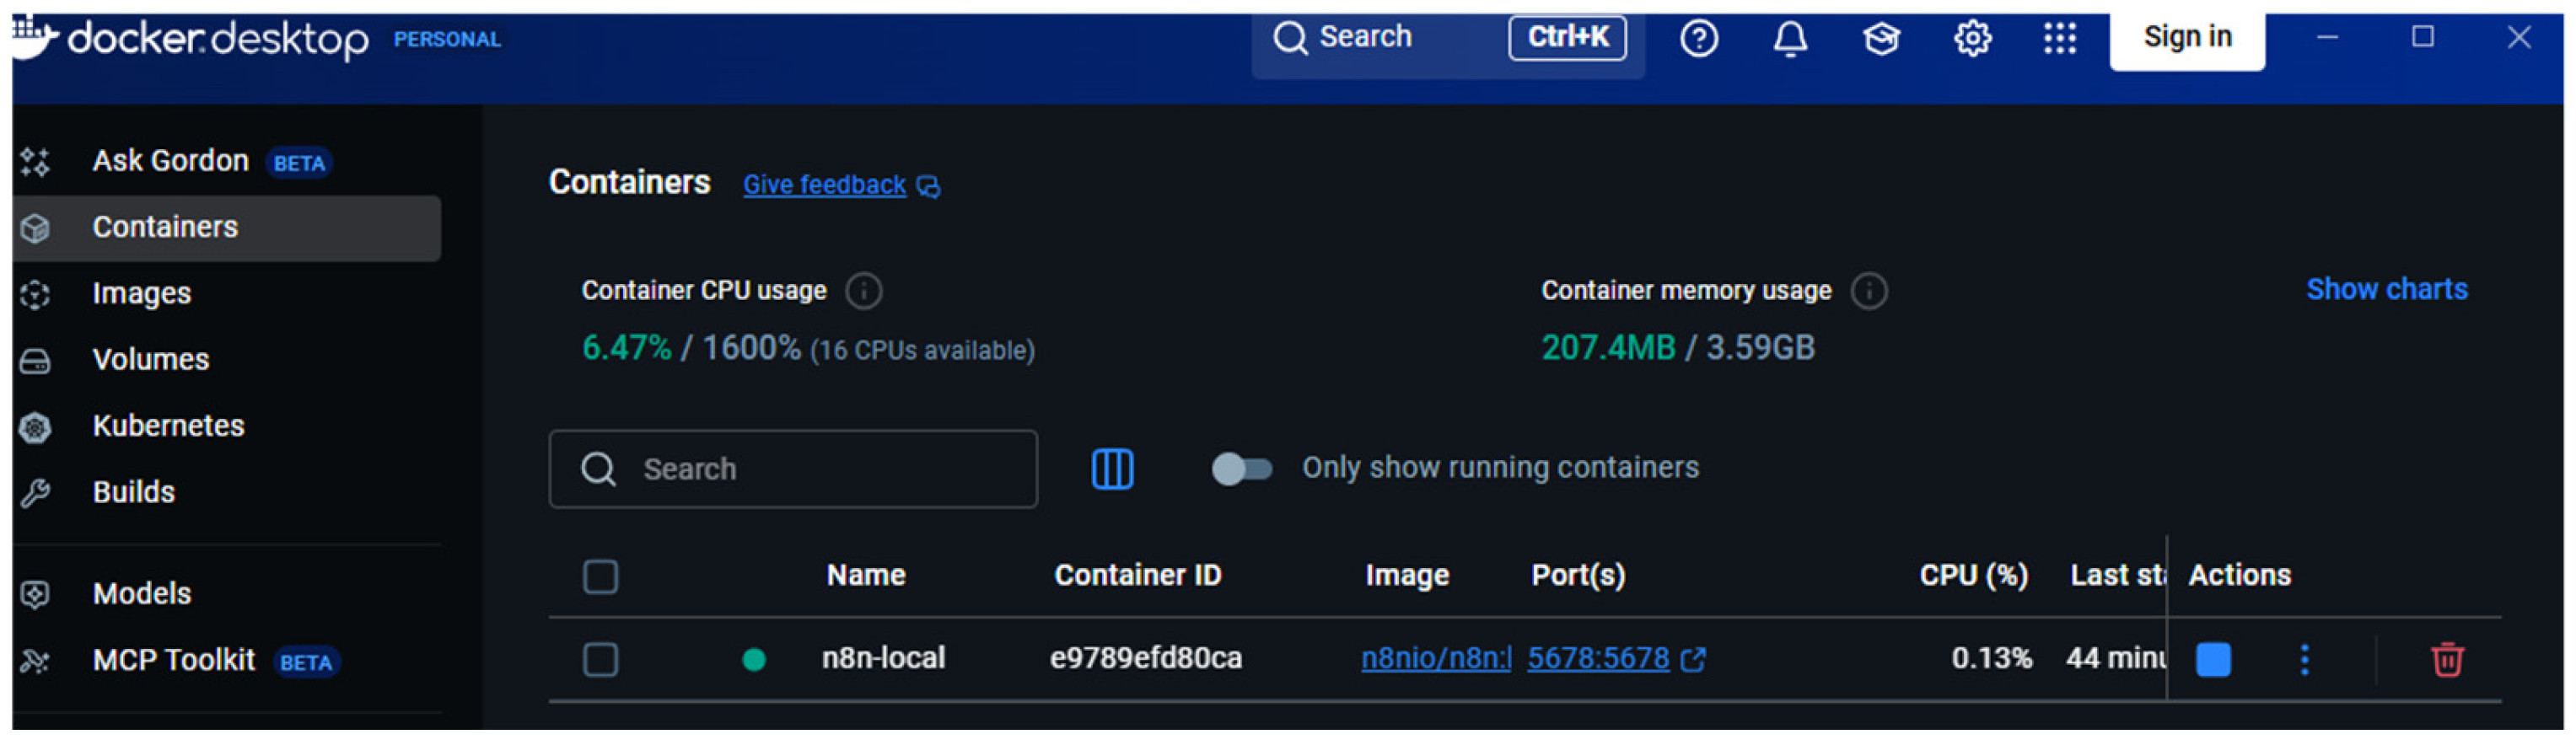
Task: Click the containers Search field
Action: coord(793,469)
